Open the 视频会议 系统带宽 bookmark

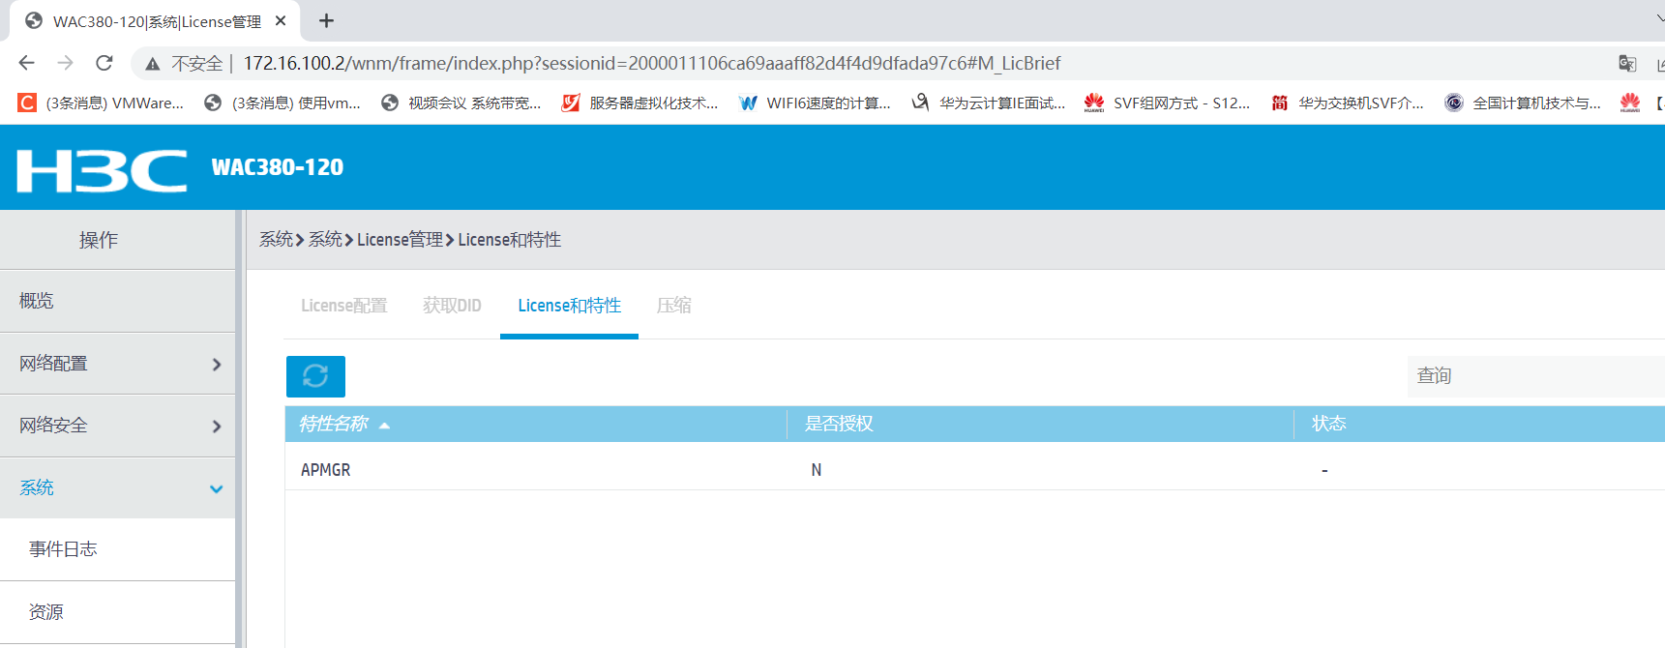[x=461, y=103]
